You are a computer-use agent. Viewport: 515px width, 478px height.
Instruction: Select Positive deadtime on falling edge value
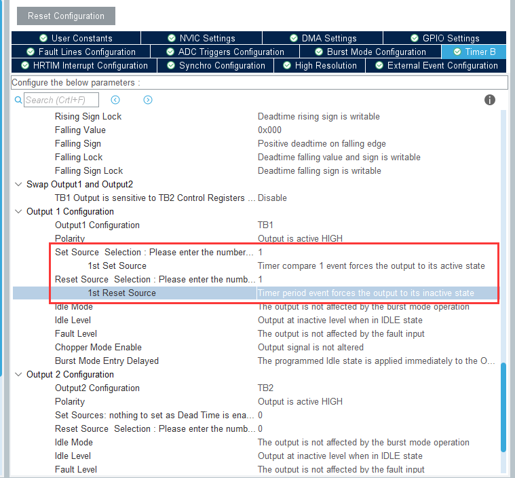(x=322, y=144)
